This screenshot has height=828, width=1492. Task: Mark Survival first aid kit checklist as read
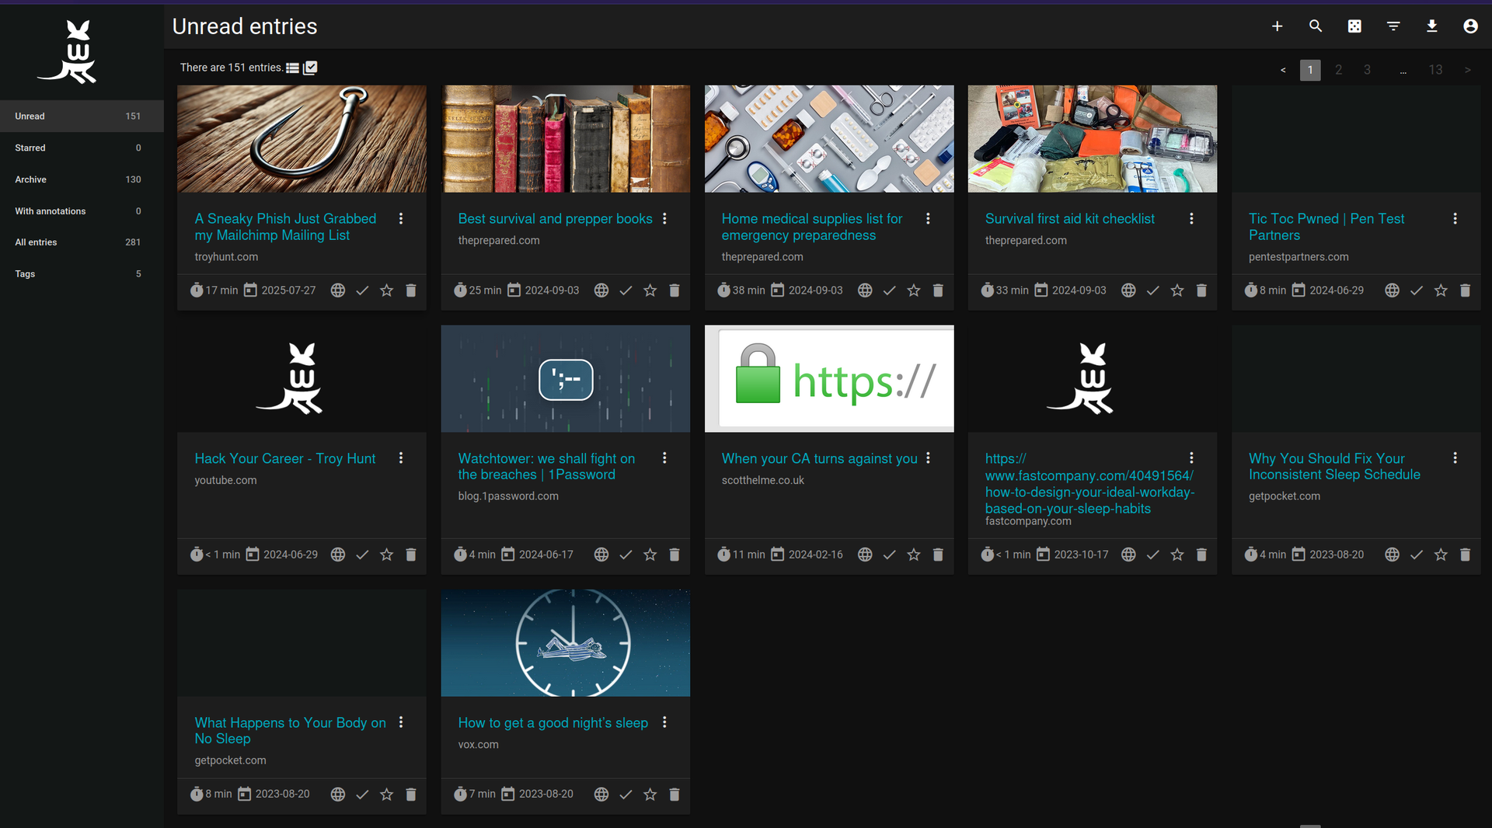1153,290
